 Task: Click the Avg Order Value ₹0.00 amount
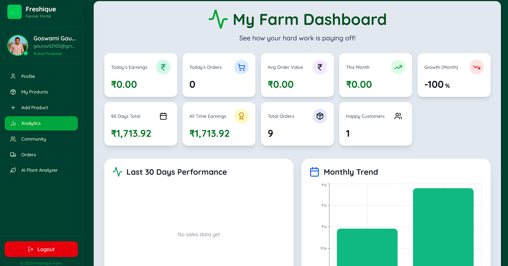280,84
